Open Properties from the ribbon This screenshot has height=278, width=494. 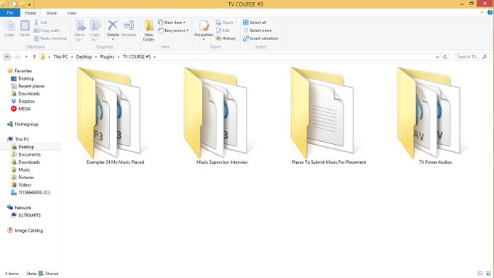pyautogui.click(x=204, y=30)
